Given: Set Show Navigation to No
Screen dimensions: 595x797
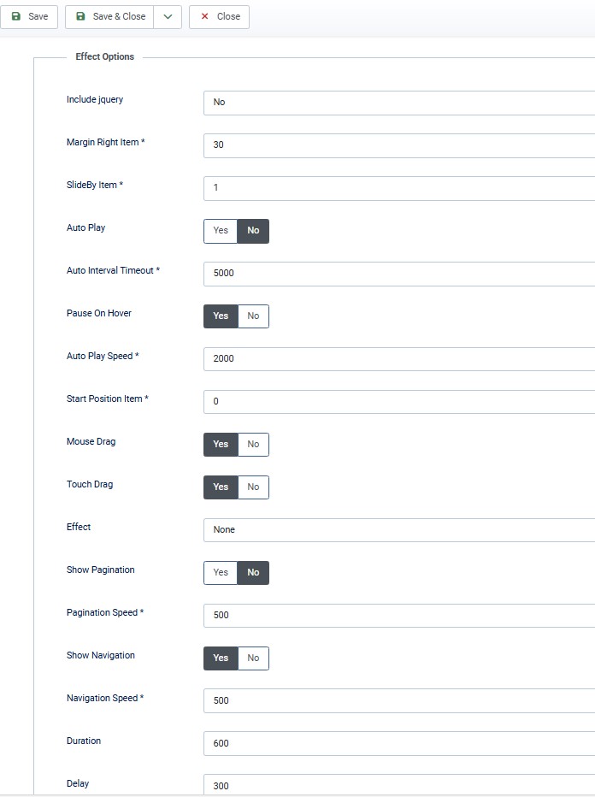Looking at the screenshot, I should click(x=253, y=658).
